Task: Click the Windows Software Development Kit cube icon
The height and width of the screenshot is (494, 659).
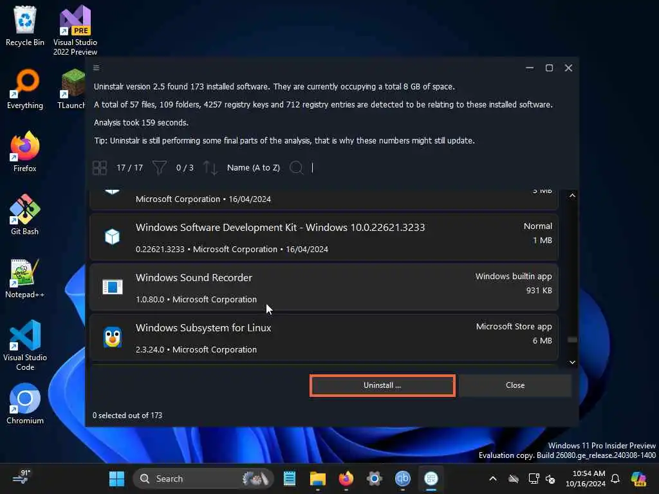Action: coord(112,237)
